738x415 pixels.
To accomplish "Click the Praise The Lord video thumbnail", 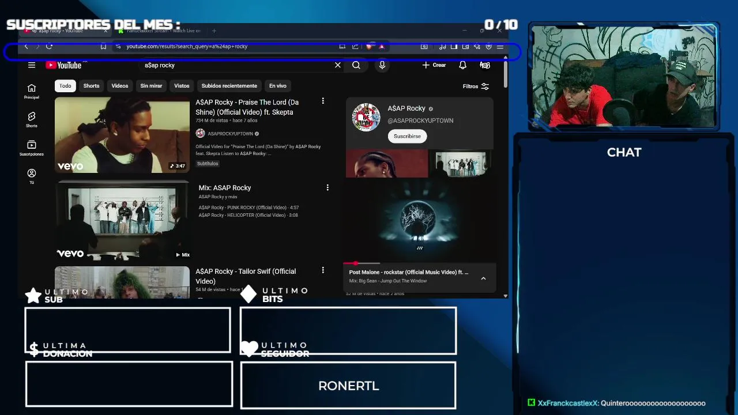I will point(122,135).
